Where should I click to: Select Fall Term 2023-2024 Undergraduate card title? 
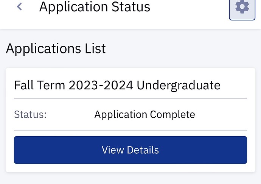tap(117, 85)
